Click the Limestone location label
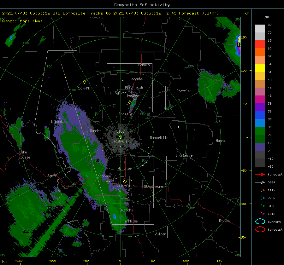 tap(60, 122)
